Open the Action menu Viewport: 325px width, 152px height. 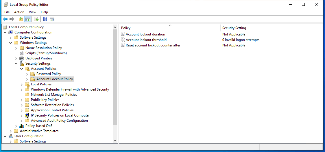tap(19, 12)
